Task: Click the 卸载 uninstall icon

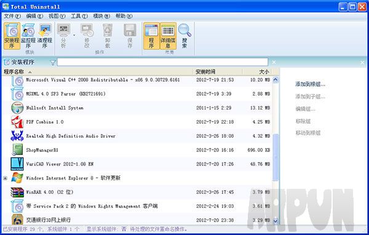Action: [108, 36]
